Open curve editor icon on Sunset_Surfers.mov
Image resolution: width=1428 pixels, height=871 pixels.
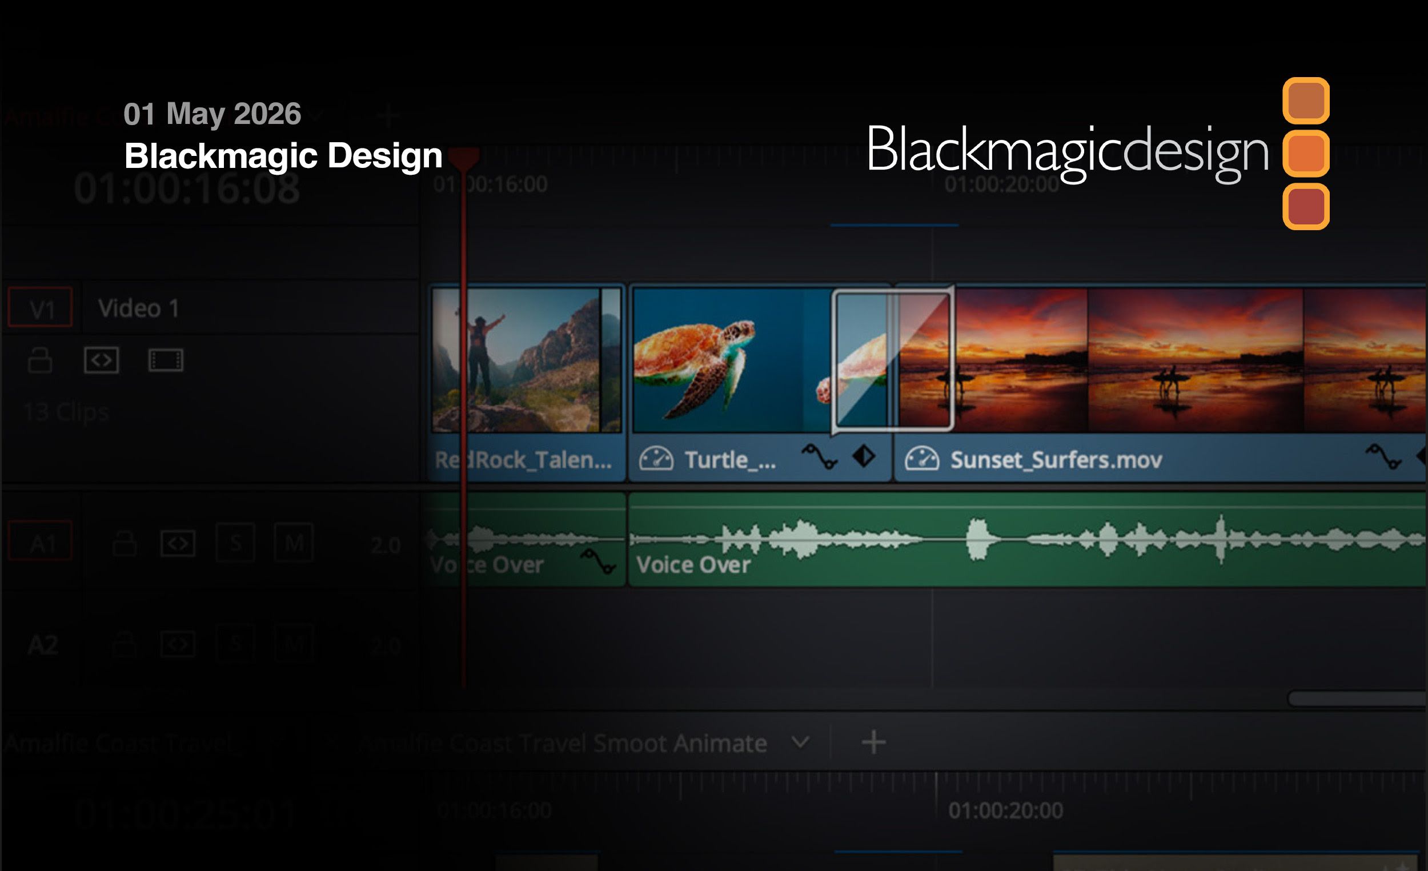tap(1383, 456)
